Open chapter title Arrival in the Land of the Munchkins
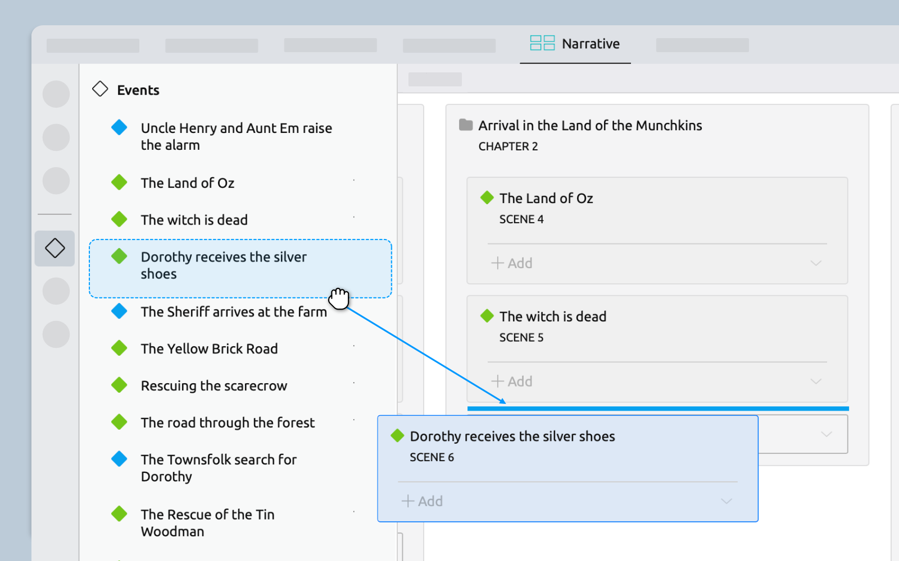Screen dimensions: 899x561 [x=590, y=125]
